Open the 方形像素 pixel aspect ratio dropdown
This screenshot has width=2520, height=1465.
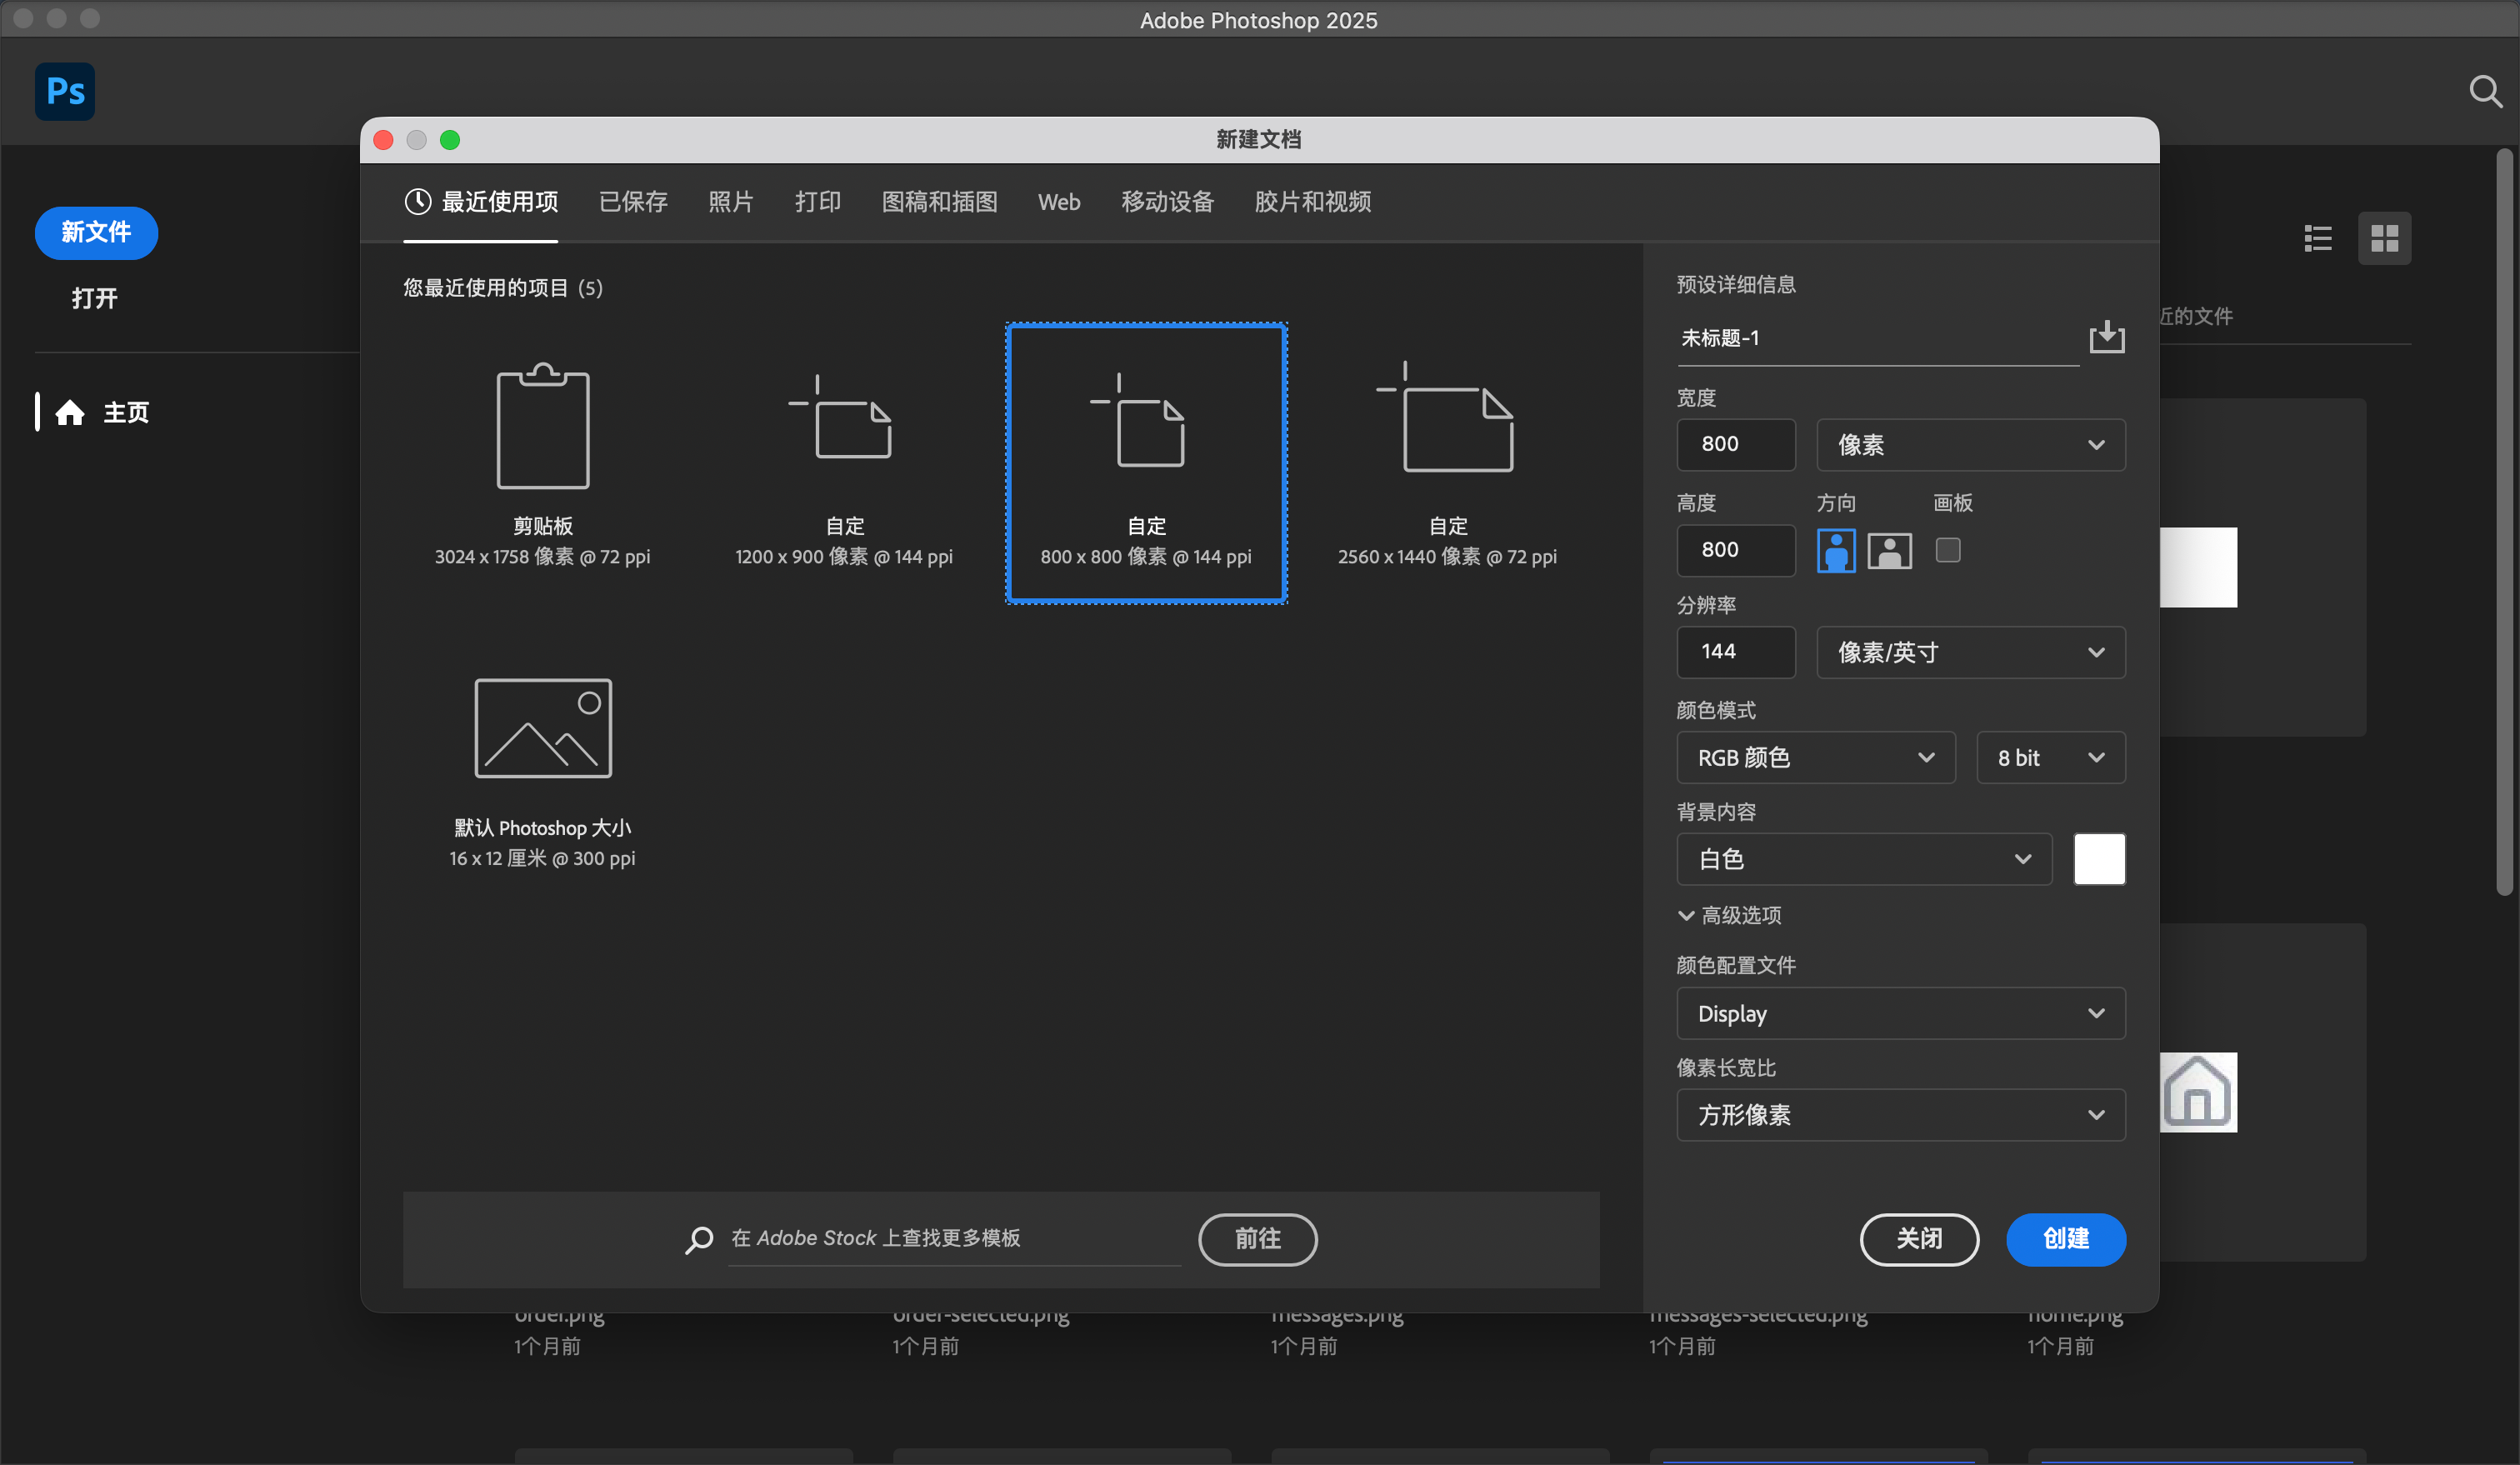click(x=1900, y=1114)
